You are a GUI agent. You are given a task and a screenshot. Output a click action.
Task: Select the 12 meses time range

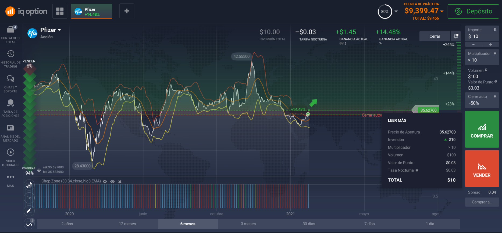coord(127,224)
